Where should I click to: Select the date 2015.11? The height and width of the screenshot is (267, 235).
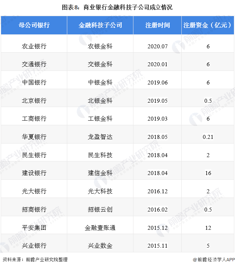[x=157, y=246]
